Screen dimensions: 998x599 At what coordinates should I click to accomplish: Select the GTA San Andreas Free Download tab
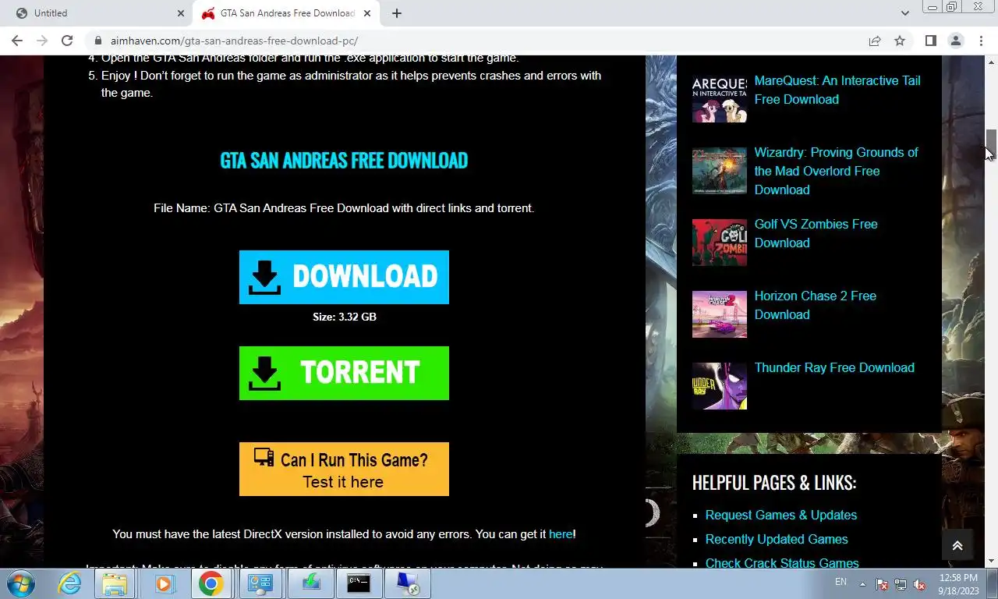[x=287, y=13]
